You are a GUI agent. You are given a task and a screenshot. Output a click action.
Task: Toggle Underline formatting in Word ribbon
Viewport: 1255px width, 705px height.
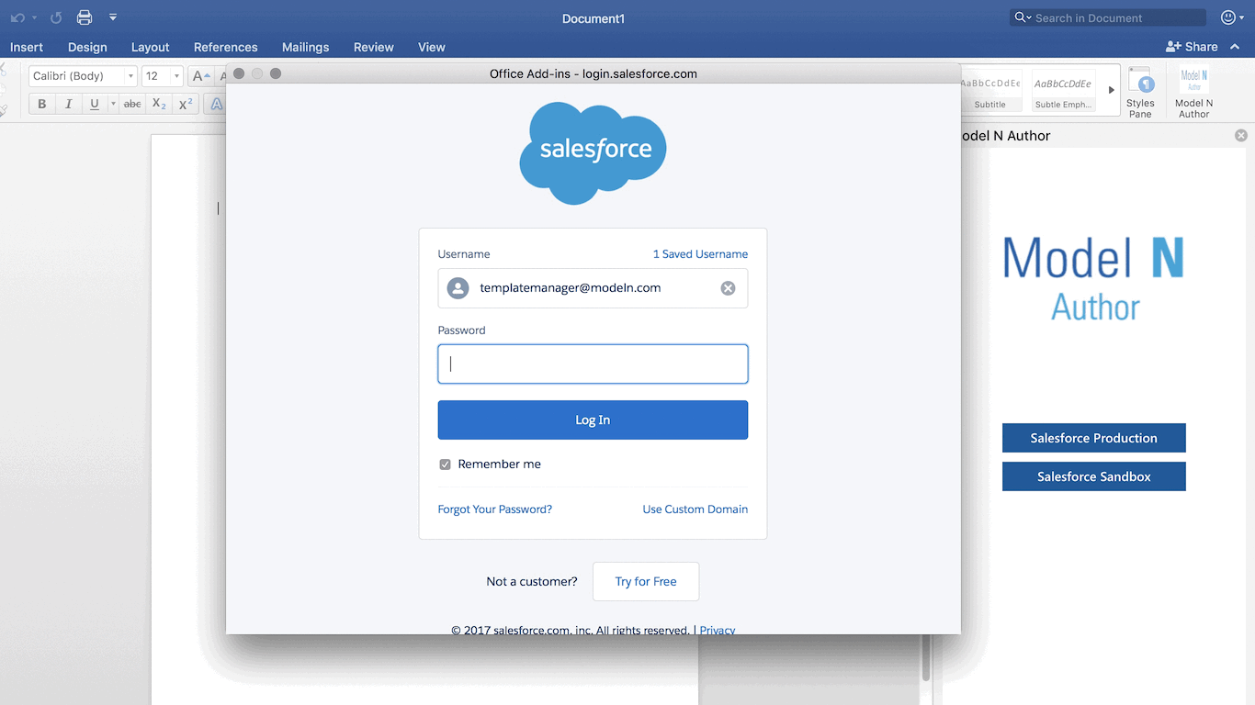click(x=94, y=105)
